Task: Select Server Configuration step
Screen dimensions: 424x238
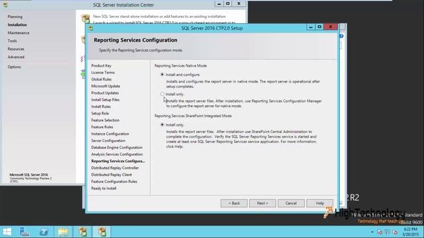Action: 108,141
